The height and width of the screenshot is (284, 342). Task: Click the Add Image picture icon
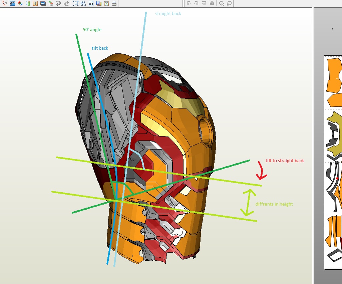pyautogui.click(x=43, y=3)
